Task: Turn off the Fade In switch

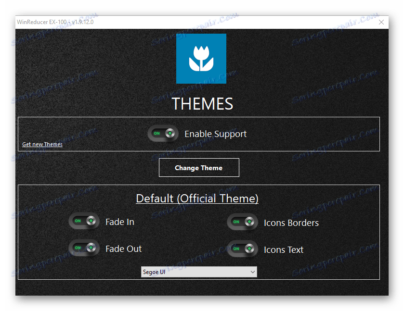Action: [84, 221]
